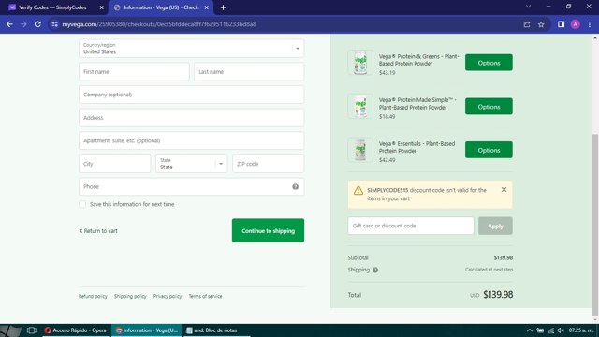Open Options for Vega Essentials
599x337 pixels.
point(489,150)
